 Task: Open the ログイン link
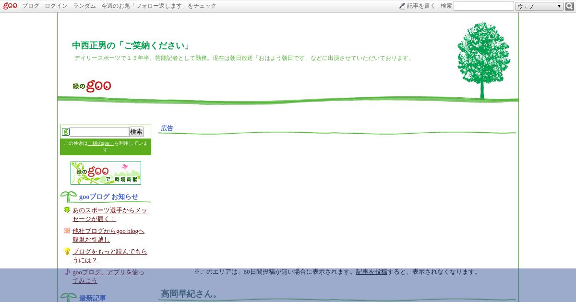pyautogui.click(x=56, y=6)
